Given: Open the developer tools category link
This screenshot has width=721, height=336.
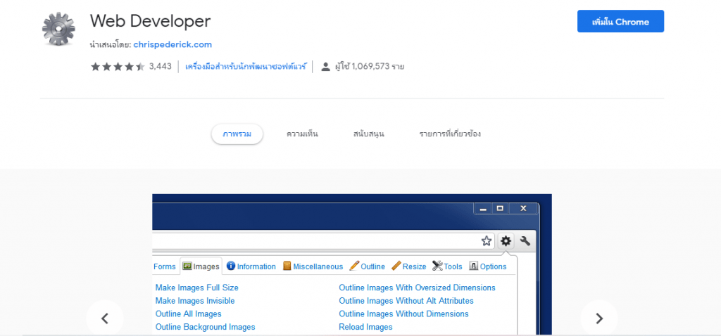Looking at the screenshot, I should point(246,67).
